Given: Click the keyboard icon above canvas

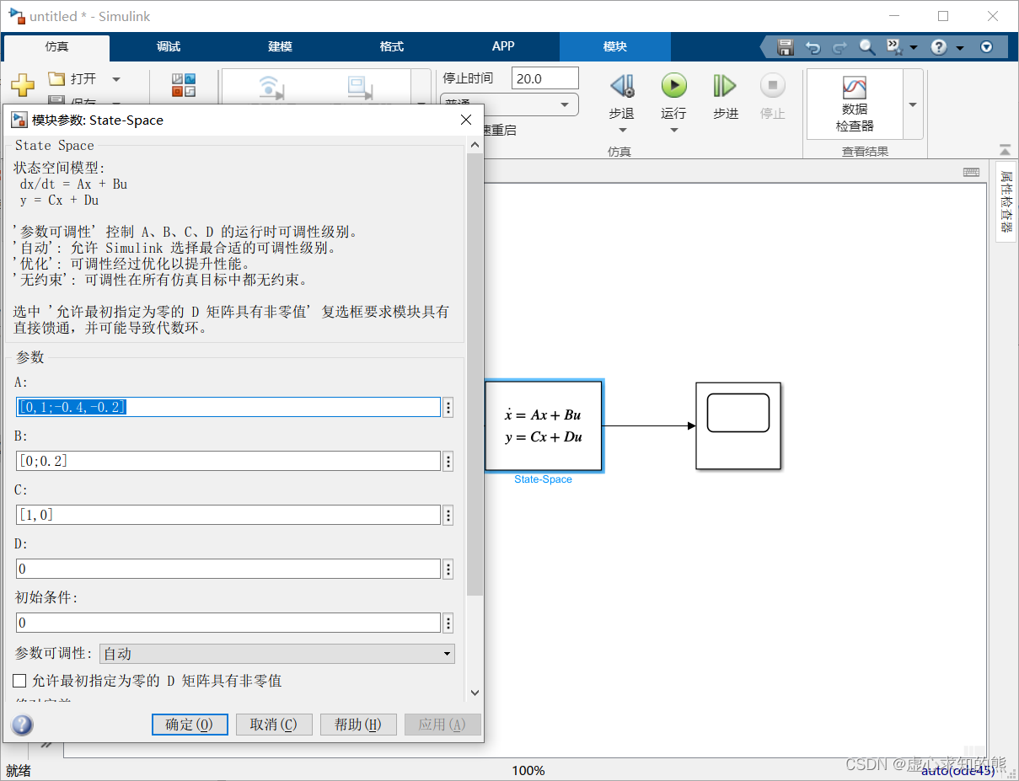Looking at the screenshot, I should coord(971,172).
